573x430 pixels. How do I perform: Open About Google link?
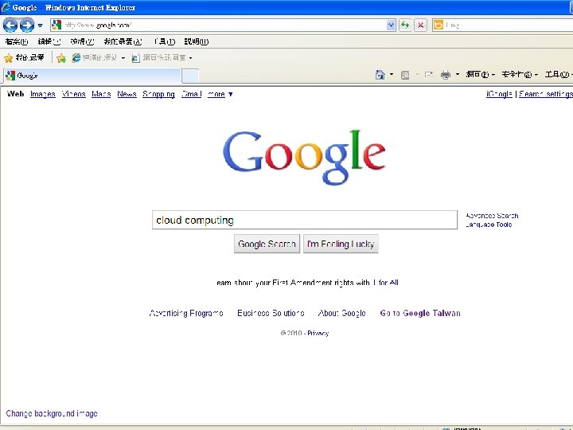(341, 314)
